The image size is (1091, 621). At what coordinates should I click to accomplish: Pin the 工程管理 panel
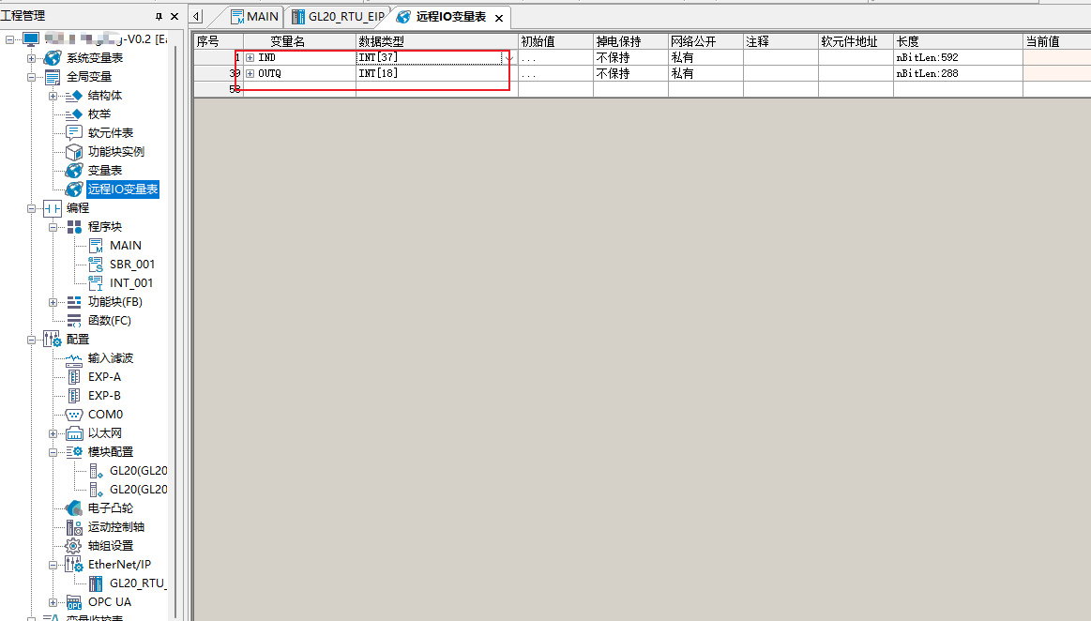pos(159,17)
